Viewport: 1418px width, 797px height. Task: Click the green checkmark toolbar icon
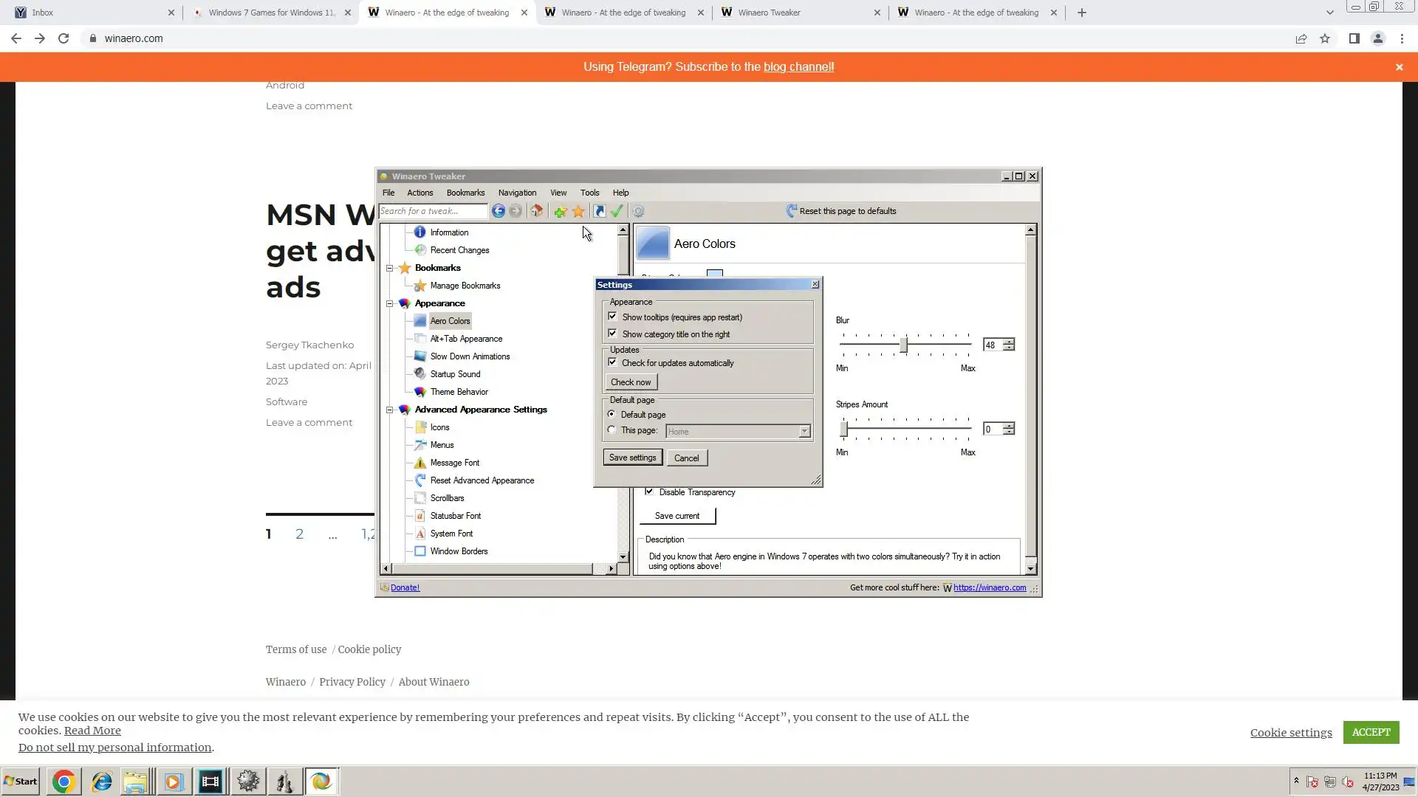(617, 211)
